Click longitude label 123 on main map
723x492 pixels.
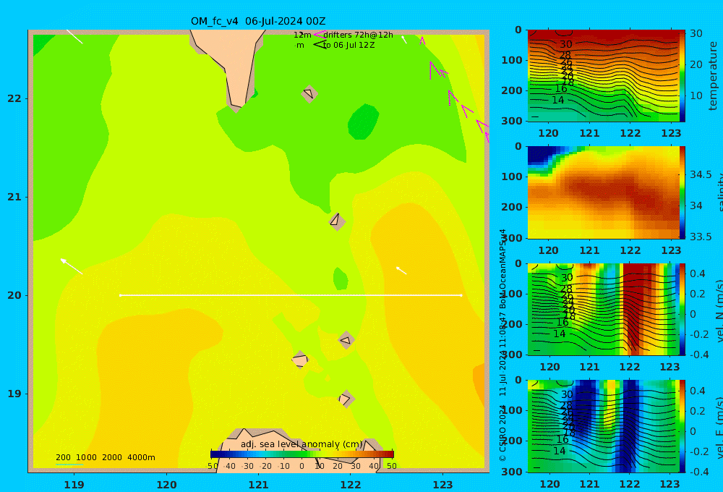[442, 485]
